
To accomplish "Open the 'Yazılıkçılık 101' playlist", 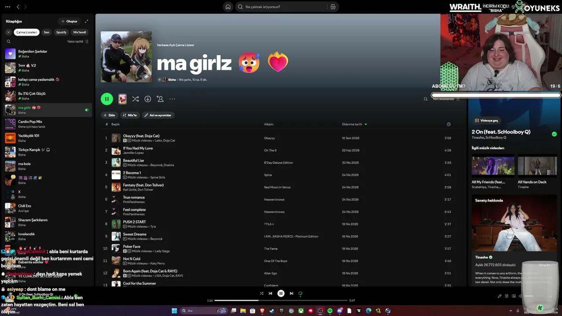I will click(47, 138).
